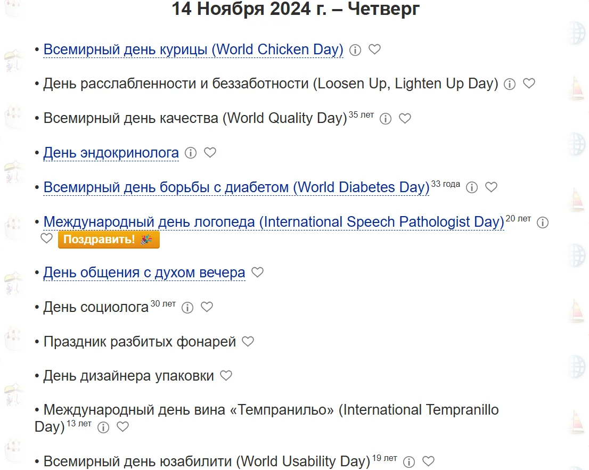Open info icon beside День эндокринолога
589x470 pixels.
click(x=190, y=153)
